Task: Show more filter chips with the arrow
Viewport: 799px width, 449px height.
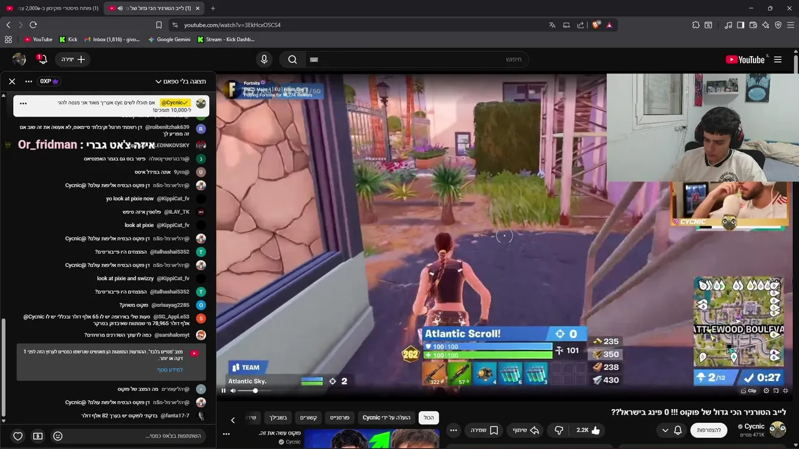Action: [x=233, y=420]
